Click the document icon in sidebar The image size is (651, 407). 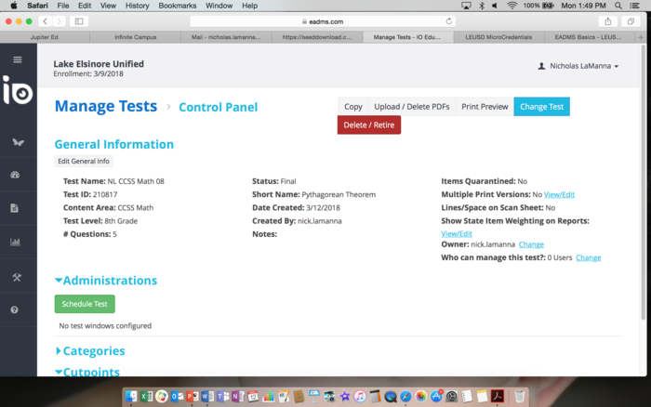pyautogui.click(x=16, y=208)
